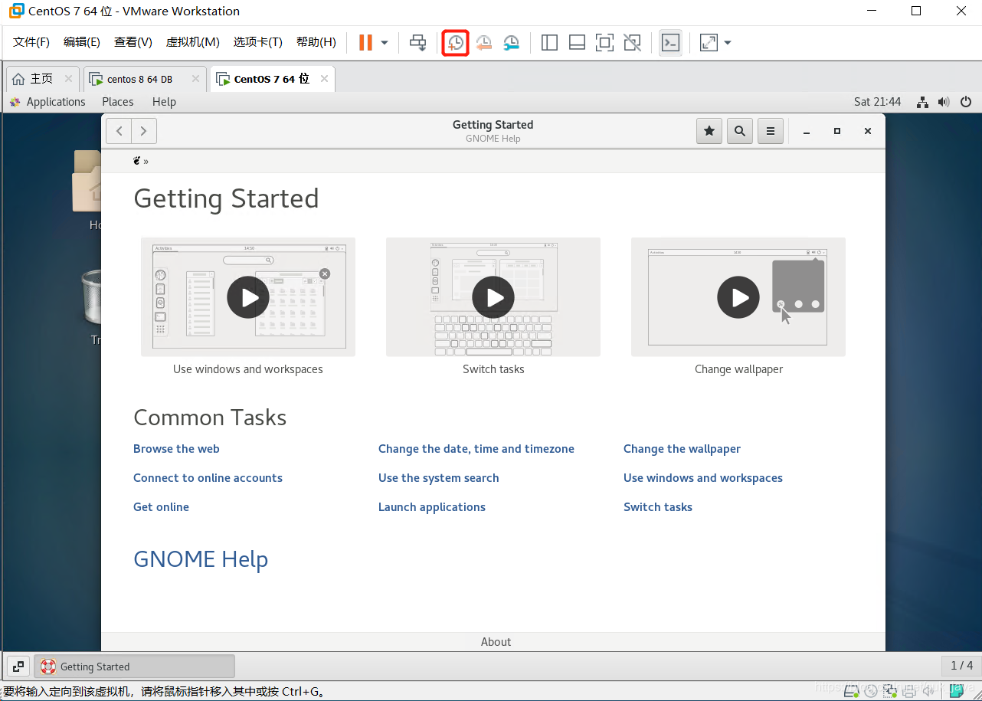Image resolution: width=982 pixels, height=701 pixels.
Task: Go forward in GNOME Help
Action: pyautogui.click(x=144, y=131)
